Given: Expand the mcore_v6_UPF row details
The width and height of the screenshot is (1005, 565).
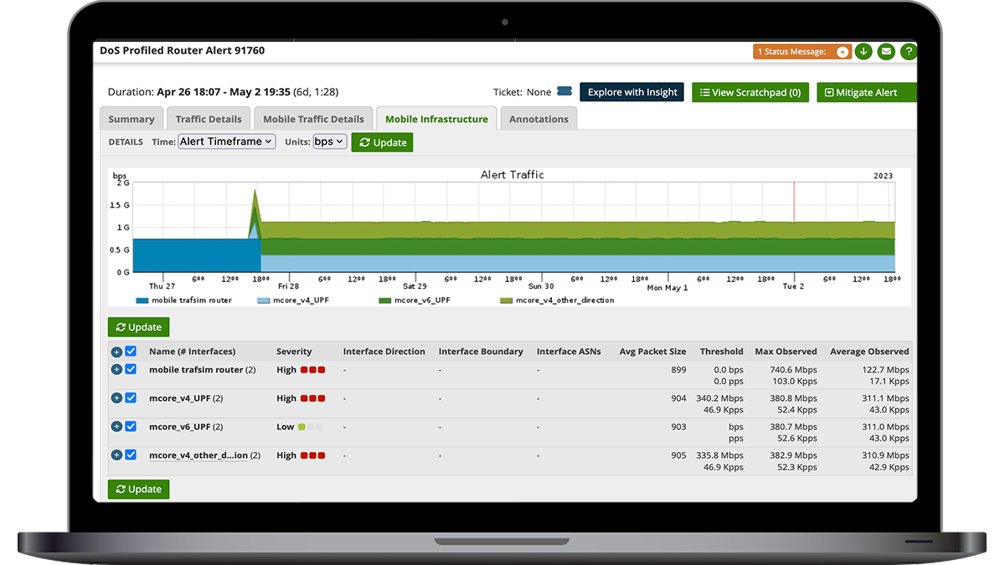Looking at the screenshot, I should click(116, 426).
